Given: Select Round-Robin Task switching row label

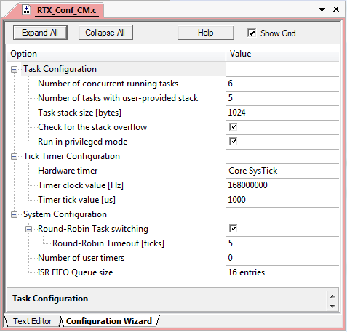Looking at the screenshot, I should click(x=93, y=229).
